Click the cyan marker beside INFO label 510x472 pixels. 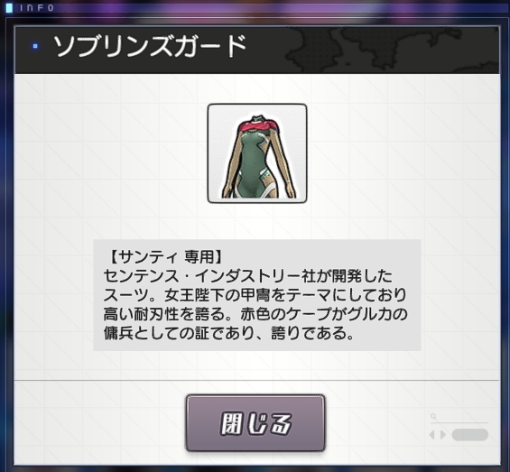point(9,8)
